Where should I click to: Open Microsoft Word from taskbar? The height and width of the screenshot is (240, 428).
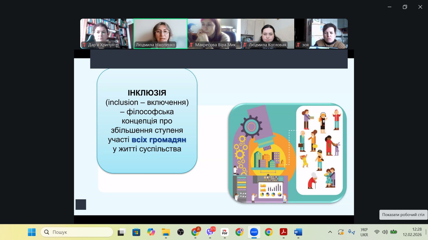(x=298, y=232)
